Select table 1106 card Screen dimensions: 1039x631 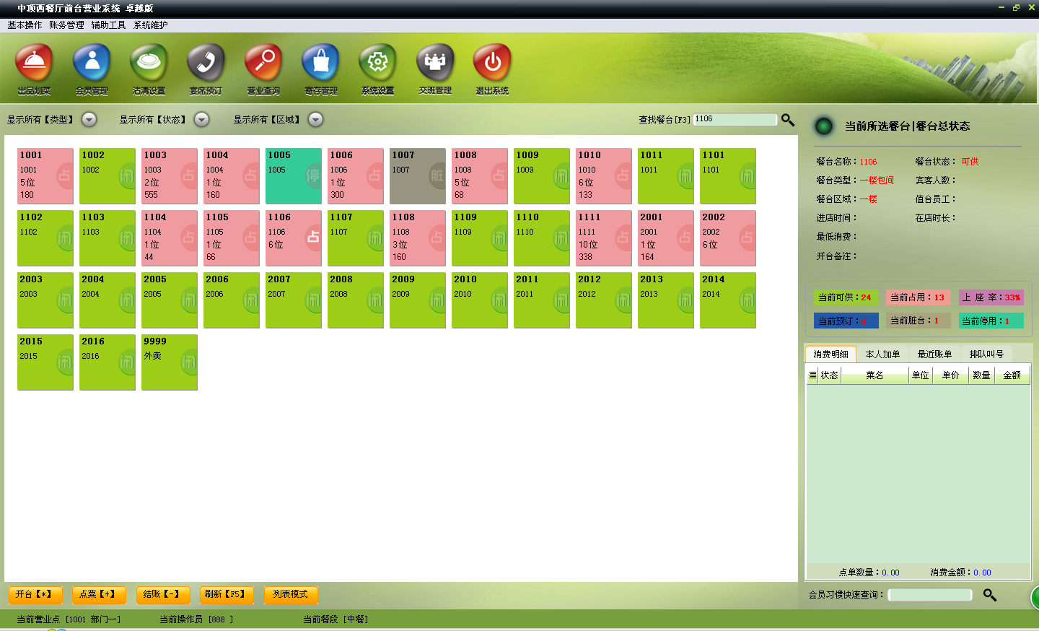[294, 238]
